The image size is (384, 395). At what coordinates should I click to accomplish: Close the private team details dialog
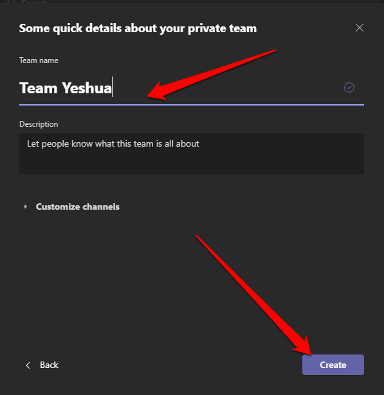tap(360, 28)
